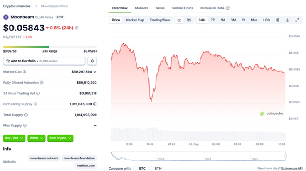306x171 pixels.
Task: Toggle BTC comparison checkbox
Action: pos(135,168)
